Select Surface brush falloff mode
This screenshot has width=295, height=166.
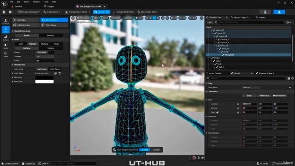pos(27,48)
